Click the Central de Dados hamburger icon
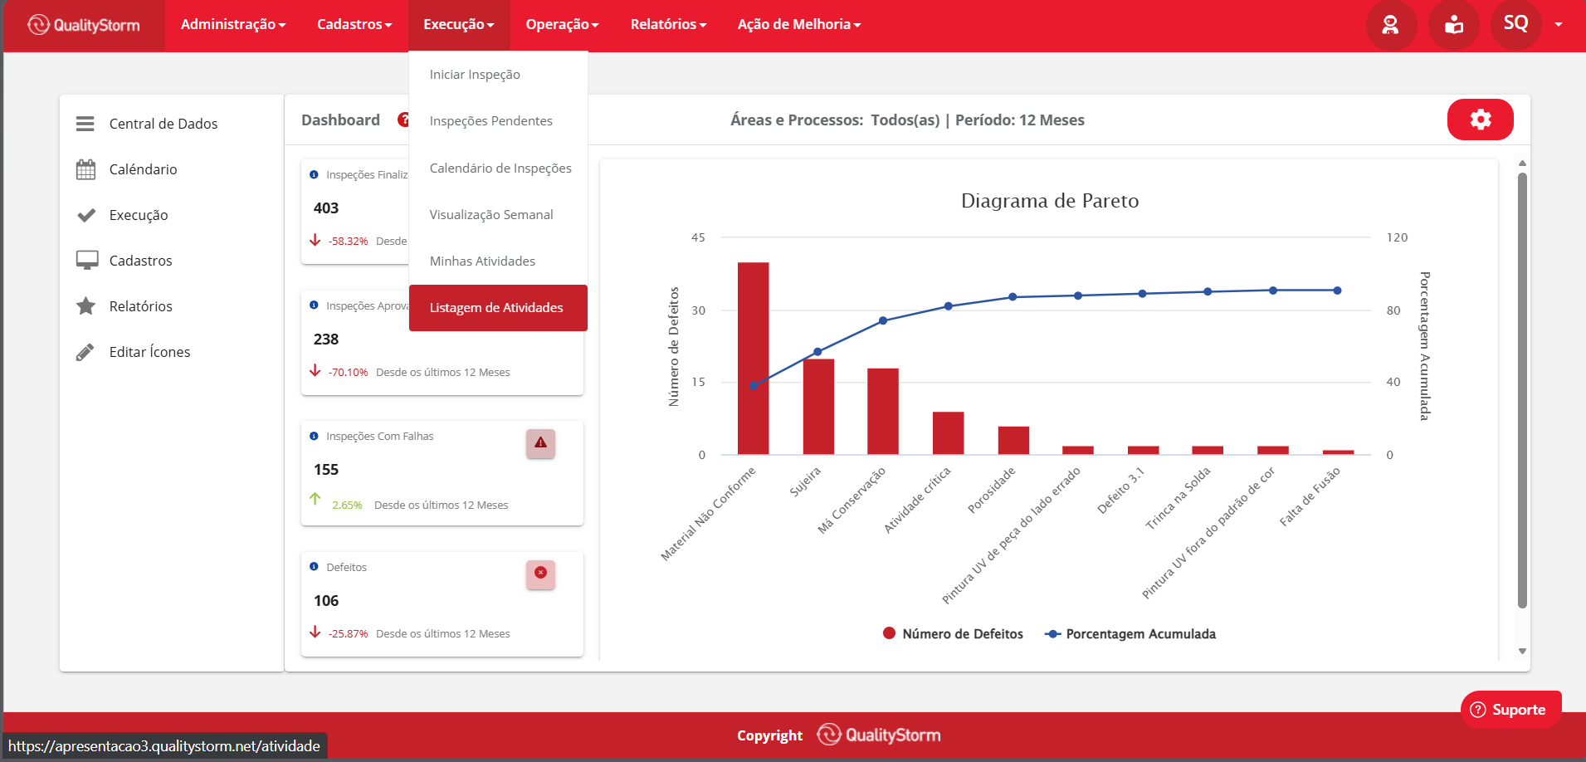Screen dimensions: 1586x762 (85, 124)
